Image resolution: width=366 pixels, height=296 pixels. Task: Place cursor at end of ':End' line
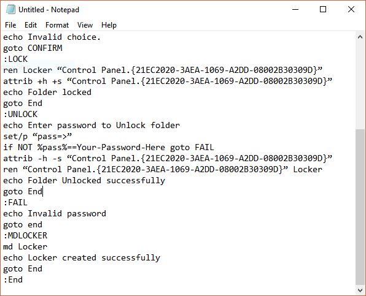pyautogui.click(x=23, y=279)
